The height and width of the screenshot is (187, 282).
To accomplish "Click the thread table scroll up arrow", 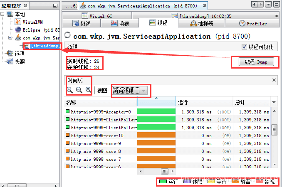I will click(275, 111).
